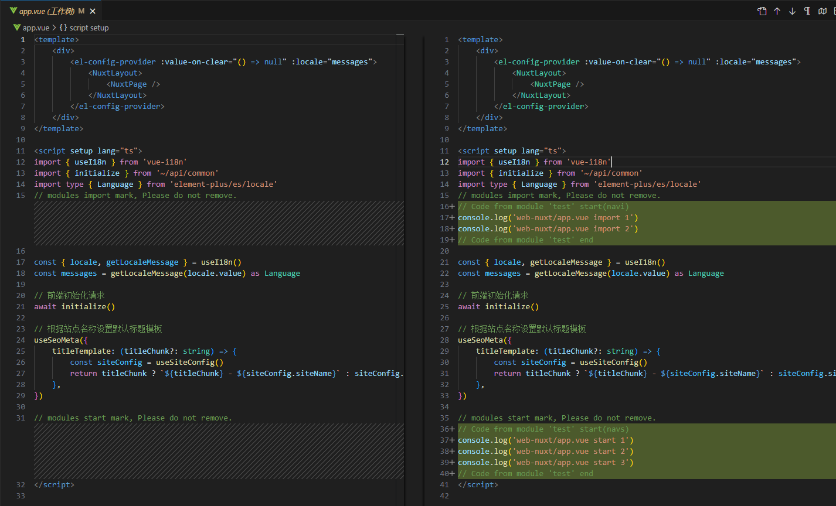Open the app.vue breadcrumb dropdown

click(x=36, y=28)
